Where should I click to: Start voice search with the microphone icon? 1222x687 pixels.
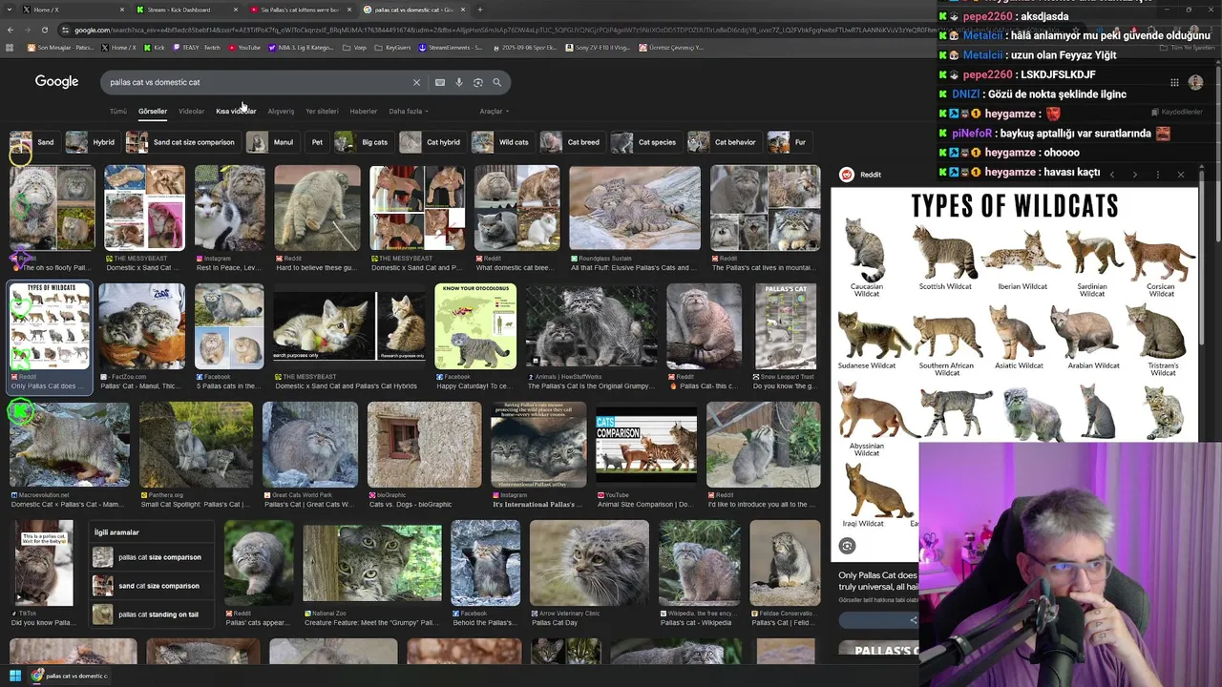[459, 82]
